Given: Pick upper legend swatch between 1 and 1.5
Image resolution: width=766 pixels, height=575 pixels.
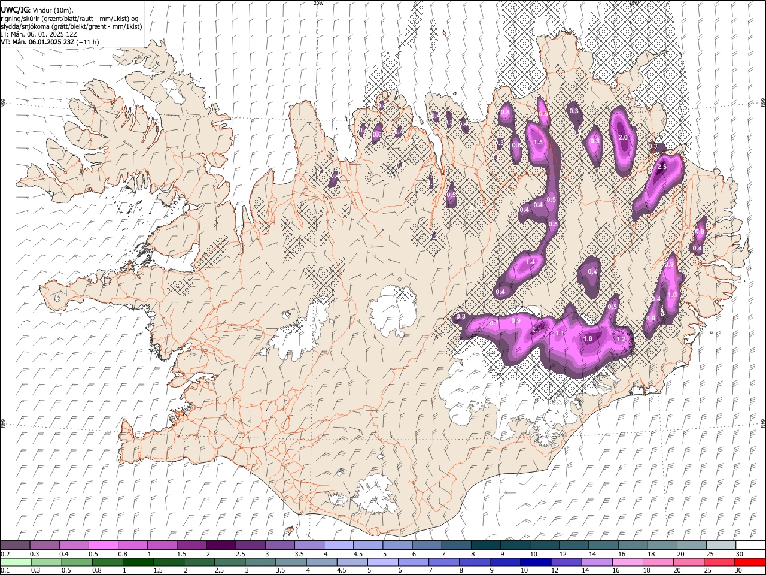Looking at the screenshot, I should point(162,545).
